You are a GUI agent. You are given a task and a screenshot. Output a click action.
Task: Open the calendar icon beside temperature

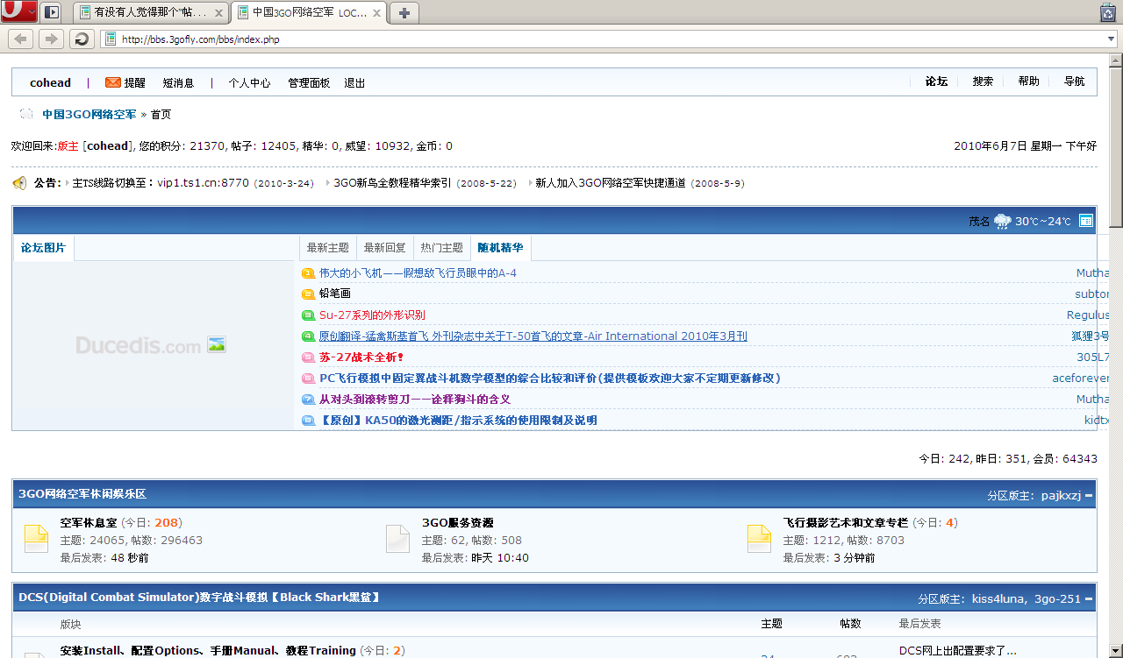coord(1085,221)
